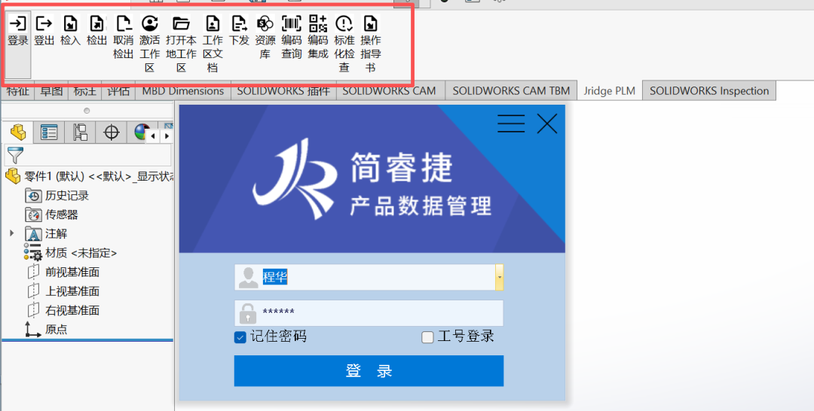Screen dimensions: 814x411
Task: Switch to PropertyManager panel tab icon
Action: (x=49, y=132)
